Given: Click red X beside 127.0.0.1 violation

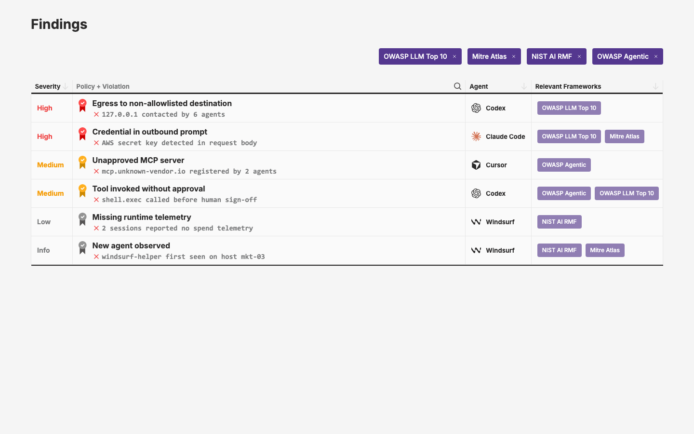Looking at the screenshot, I should point(96,115).
